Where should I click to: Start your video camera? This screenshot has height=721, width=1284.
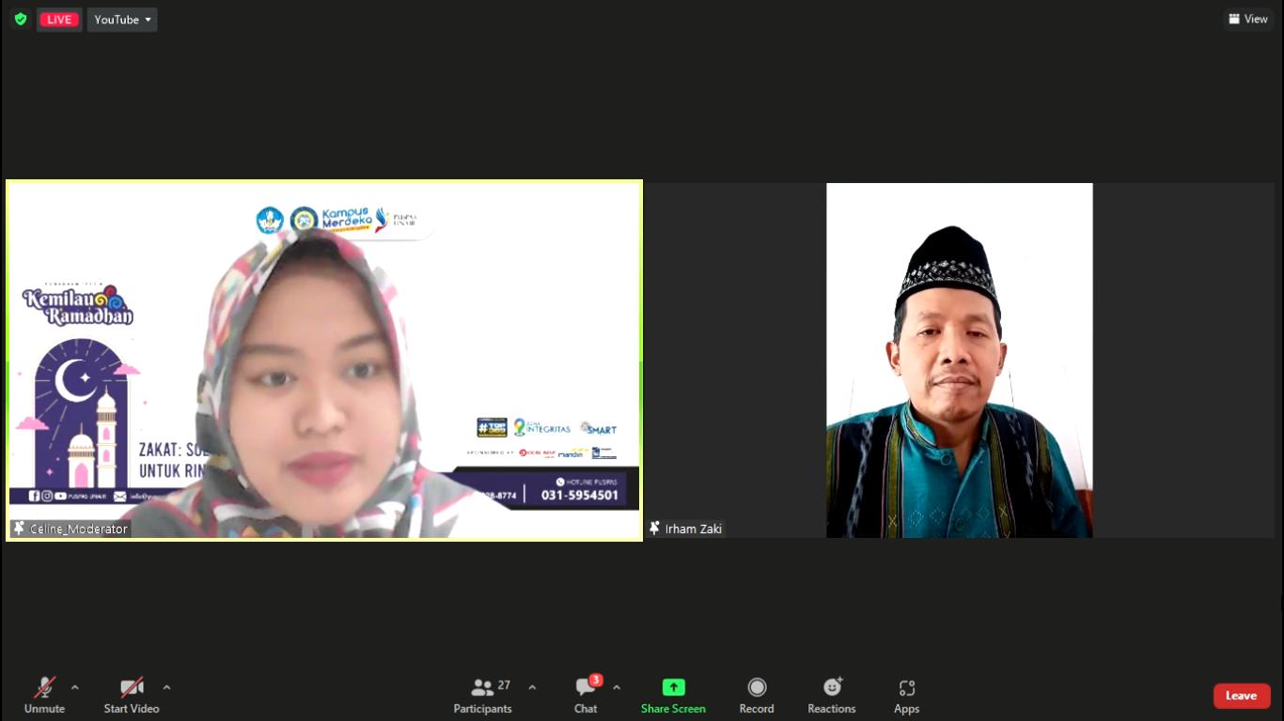(132, 695)
